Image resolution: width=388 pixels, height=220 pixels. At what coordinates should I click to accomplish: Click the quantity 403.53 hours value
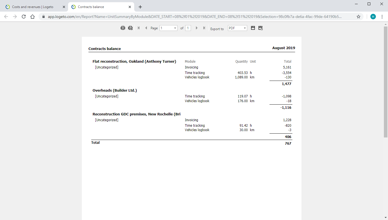[242, 73]
